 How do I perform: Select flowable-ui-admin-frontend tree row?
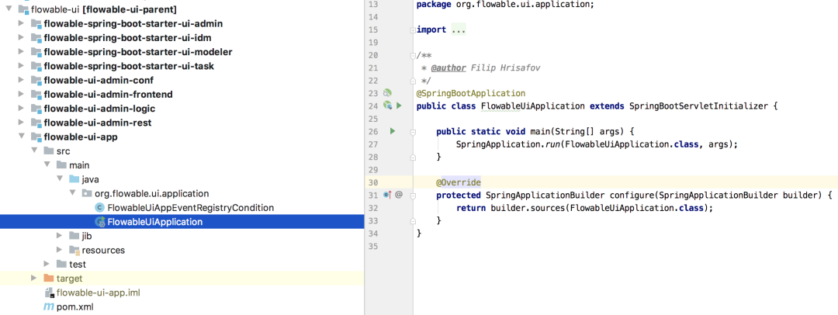[x=182, y=94]
